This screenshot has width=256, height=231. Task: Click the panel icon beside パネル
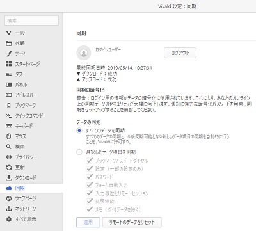[x=9, y=84]
